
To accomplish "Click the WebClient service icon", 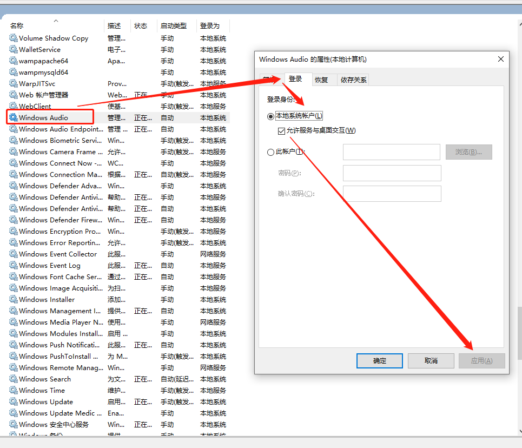I will pos(13,106).
